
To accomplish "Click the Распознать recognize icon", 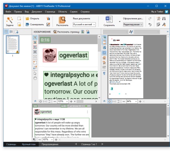I will coord(62,20).
